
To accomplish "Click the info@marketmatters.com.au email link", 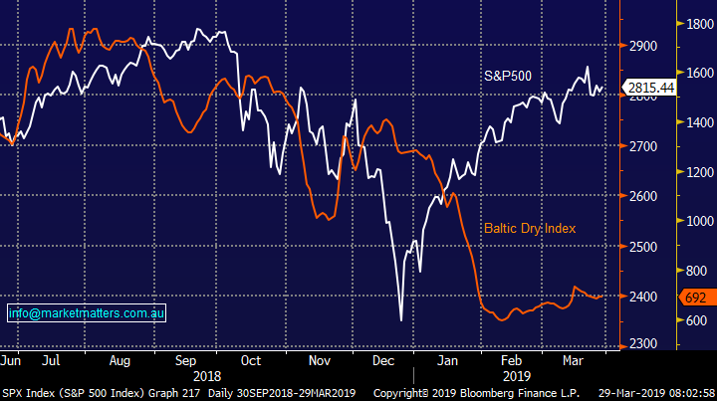I will (x=88, y=313).
